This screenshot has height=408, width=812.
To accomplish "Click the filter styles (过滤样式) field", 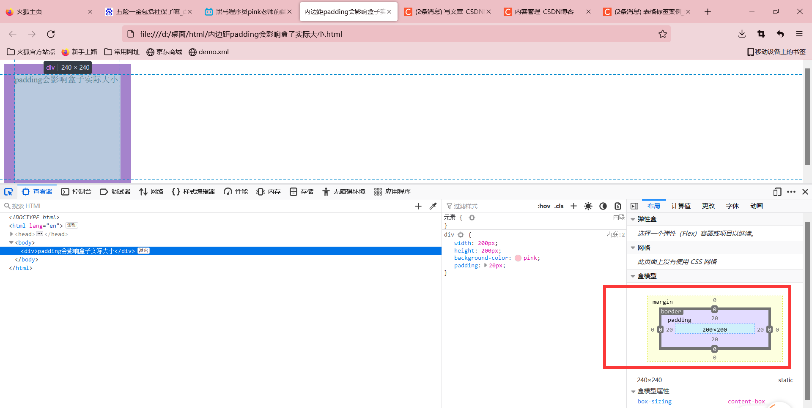I will click(488, 206).
